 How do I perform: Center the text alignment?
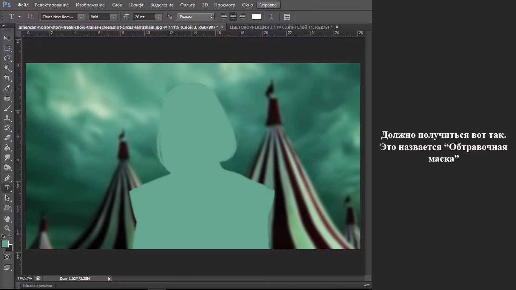point(233,17)
